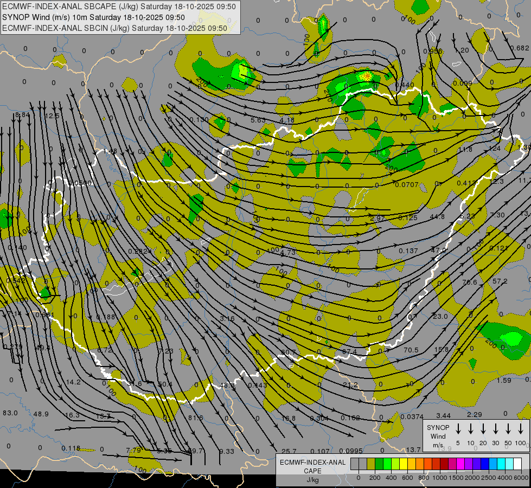The image size is (531, 488).
Task: Click the SYNOP Wind 10m title line
Action: pos(93,17)
